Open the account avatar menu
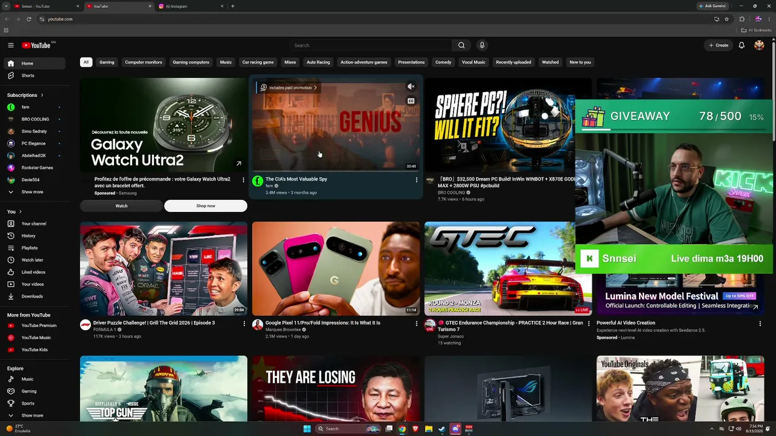The height and width of the screenshot is (436, 776). (x=759, y=45)
